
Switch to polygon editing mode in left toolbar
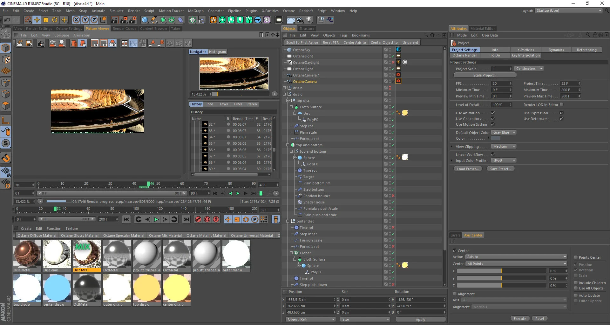(6, 106)
